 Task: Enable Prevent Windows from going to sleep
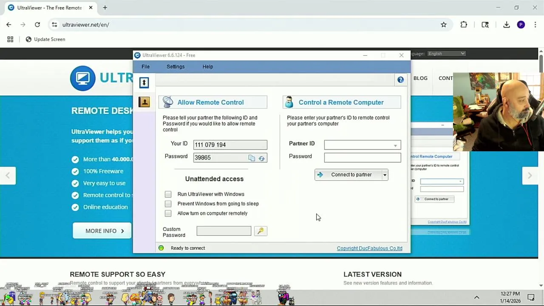(x=168, y=204)
